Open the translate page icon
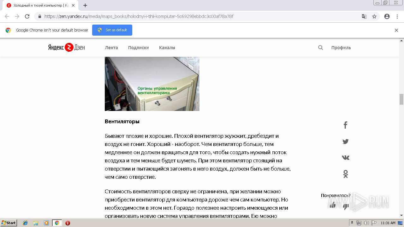404x227 pixels. click(364, 16)
